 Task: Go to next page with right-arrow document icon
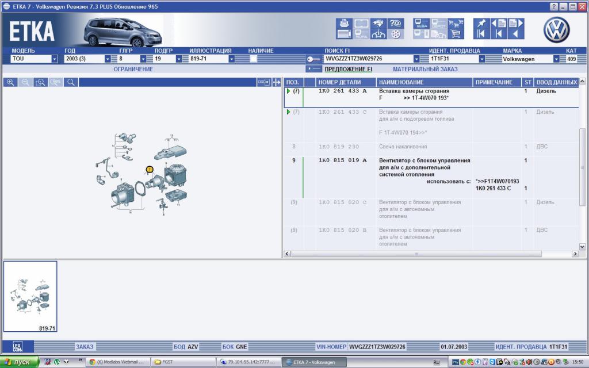pyautogui.click(x=516, y=23)
